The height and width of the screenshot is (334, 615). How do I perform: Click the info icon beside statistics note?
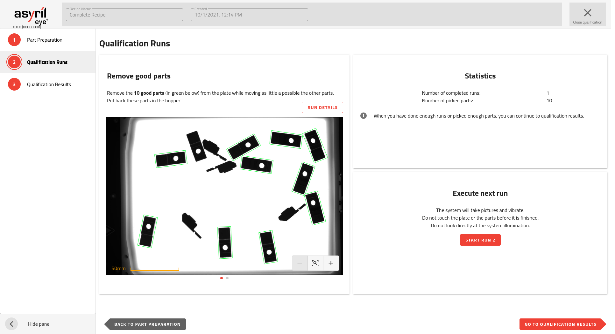(363, 116)
